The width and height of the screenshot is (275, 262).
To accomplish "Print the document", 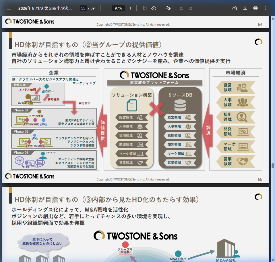I will (x=255, y=8).
